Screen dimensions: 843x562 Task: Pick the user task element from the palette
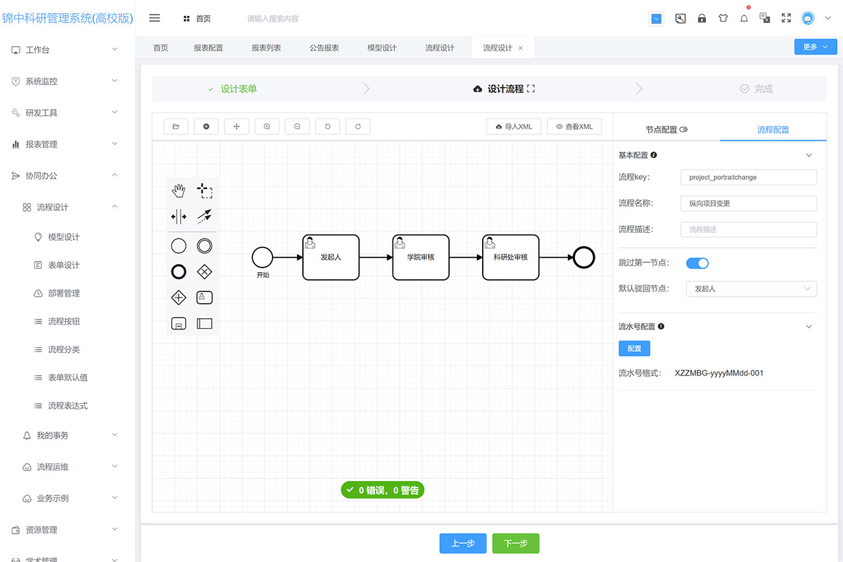[204, 297]
